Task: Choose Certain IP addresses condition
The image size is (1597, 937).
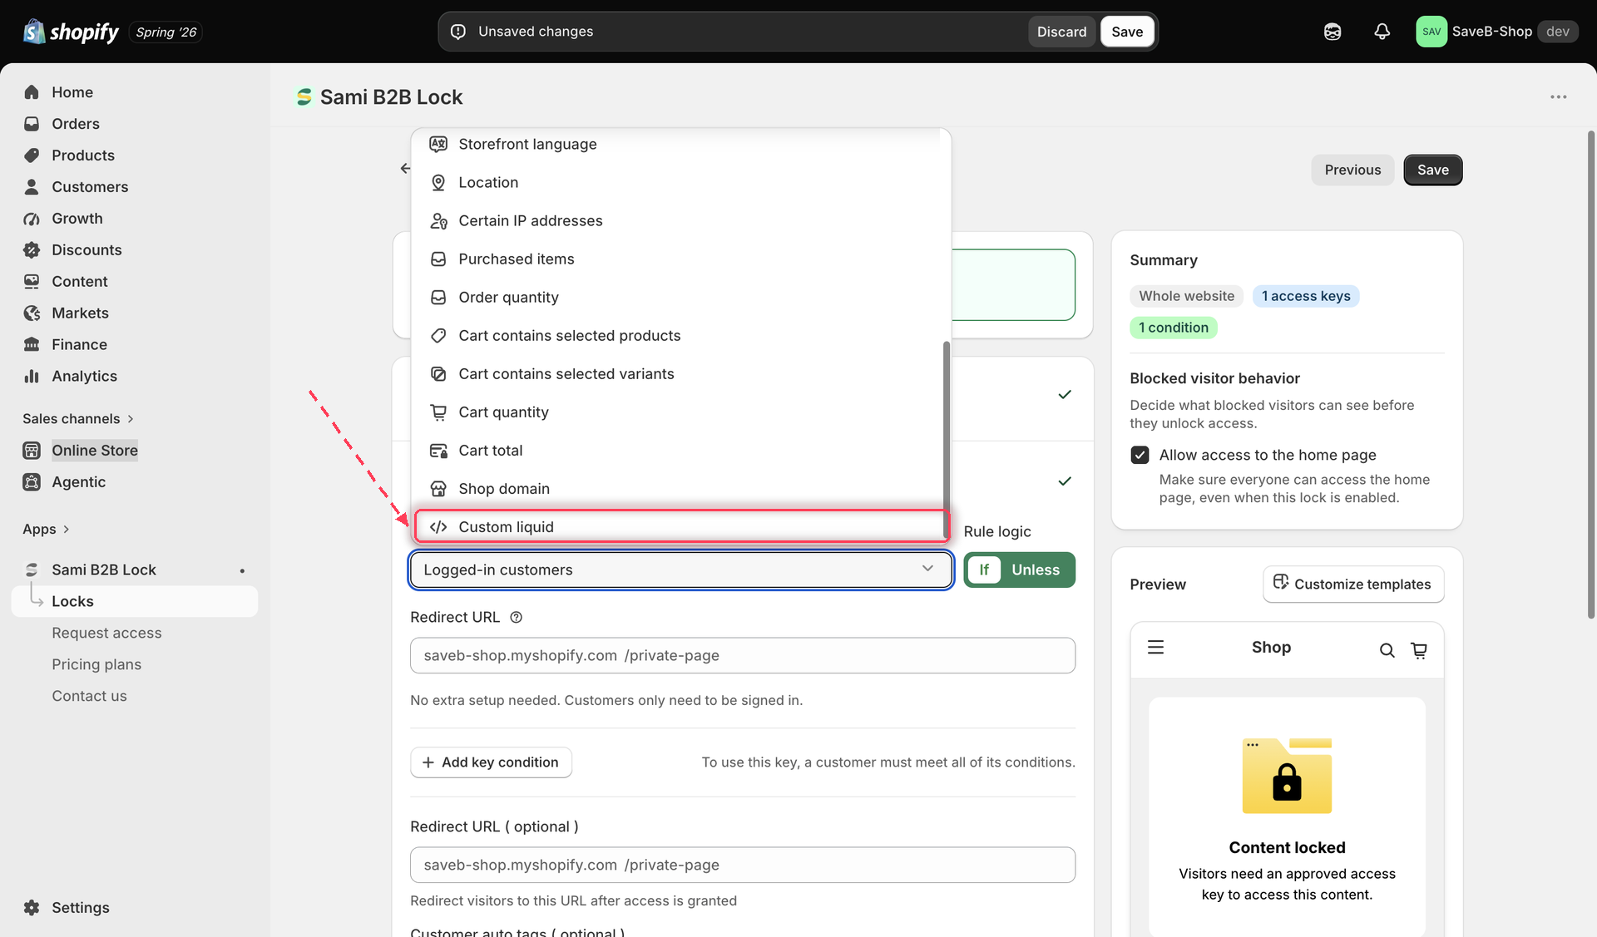Action: [680, 221]
